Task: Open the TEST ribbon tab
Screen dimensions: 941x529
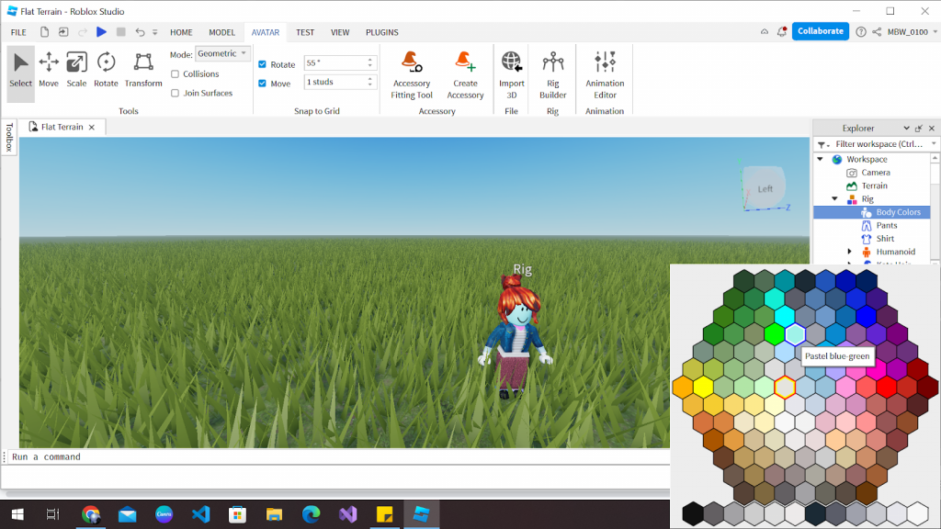Action: pos(304,31)
